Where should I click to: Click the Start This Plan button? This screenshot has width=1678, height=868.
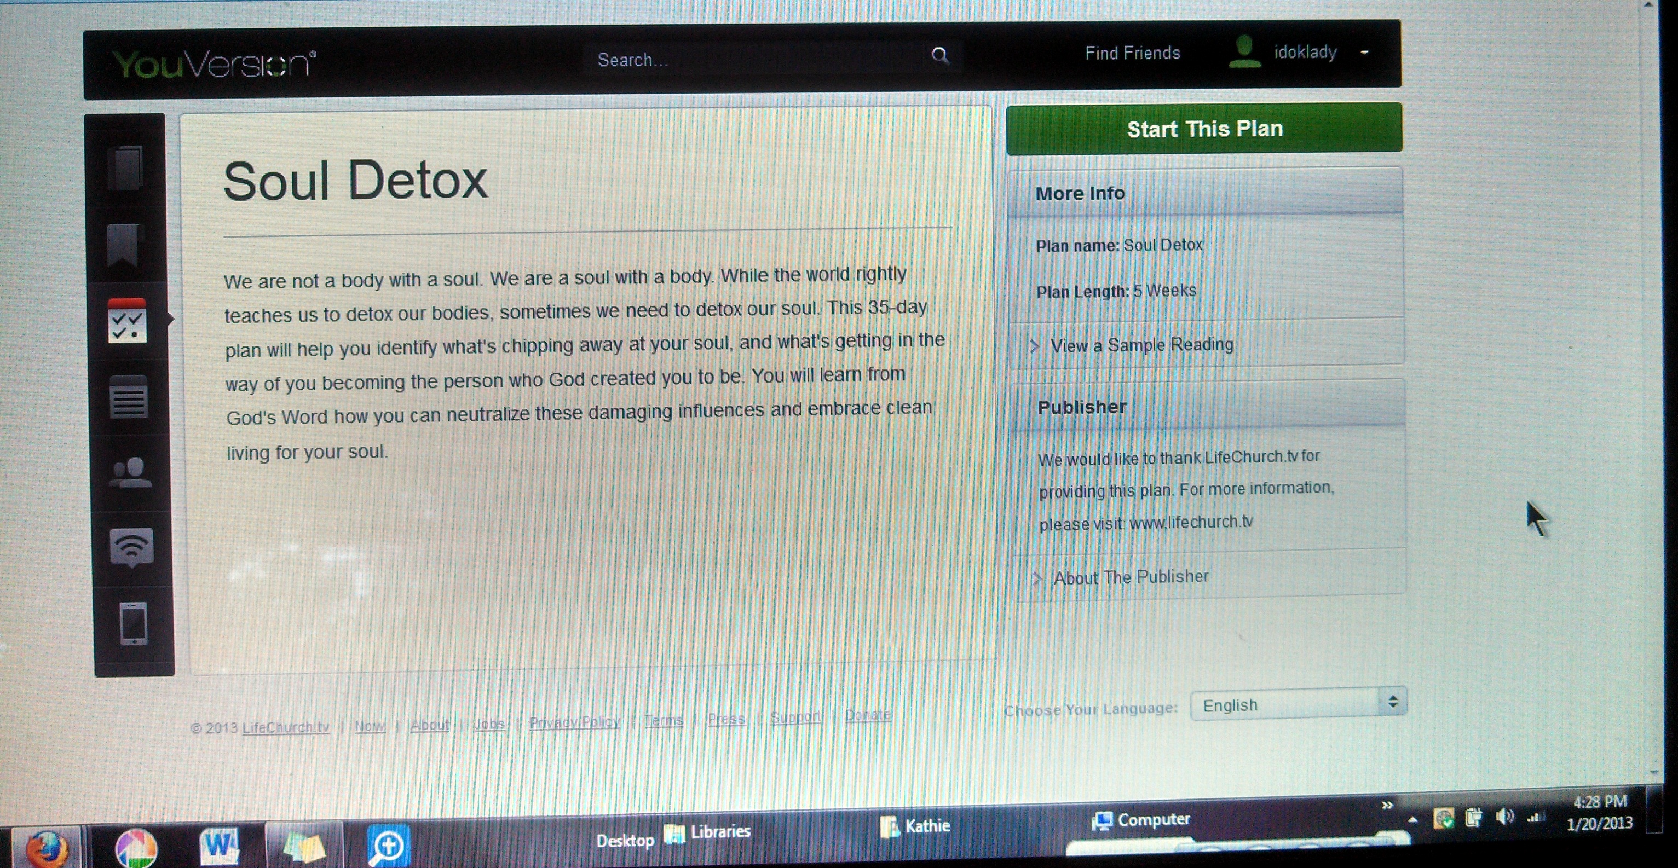1204,129
